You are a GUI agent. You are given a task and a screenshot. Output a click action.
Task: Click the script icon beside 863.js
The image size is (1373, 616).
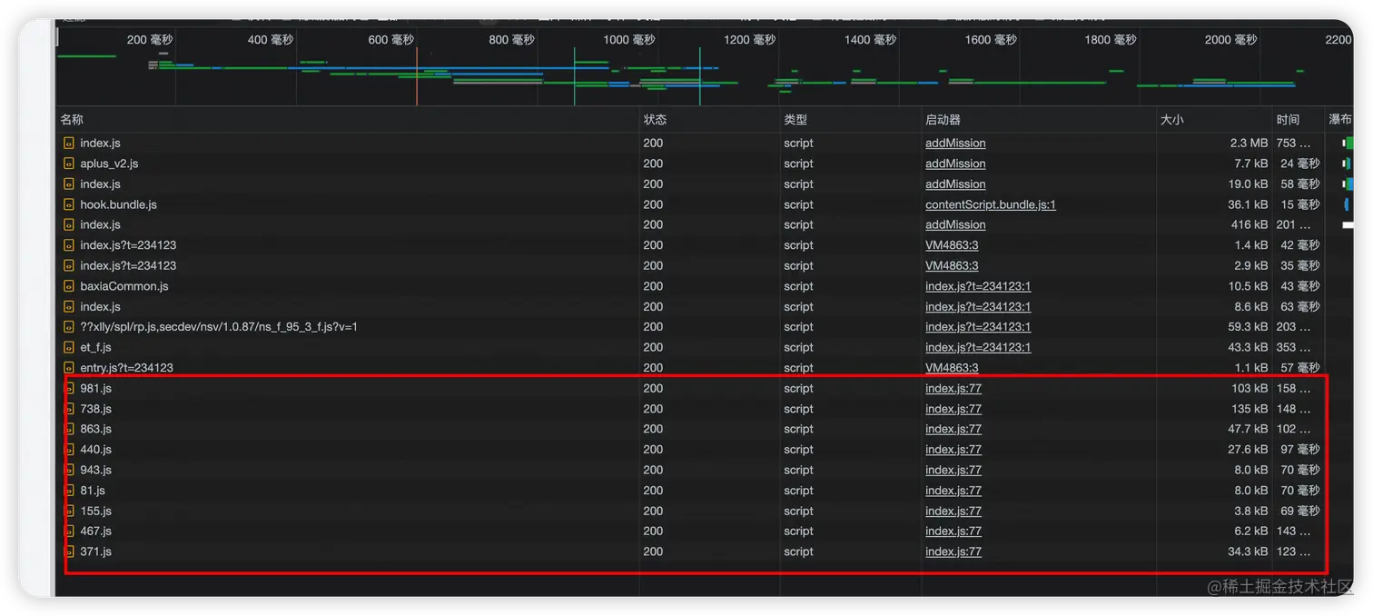pos(69,429)
